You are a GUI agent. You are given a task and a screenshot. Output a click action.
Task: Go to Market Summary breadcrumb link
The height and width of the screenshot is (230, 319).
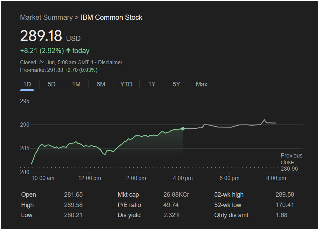[x=46, y=17]
